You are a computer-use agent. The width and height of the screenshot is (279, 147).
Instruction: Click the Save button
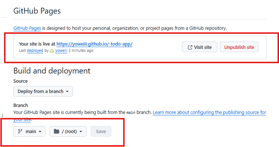[x=101, y=132]
